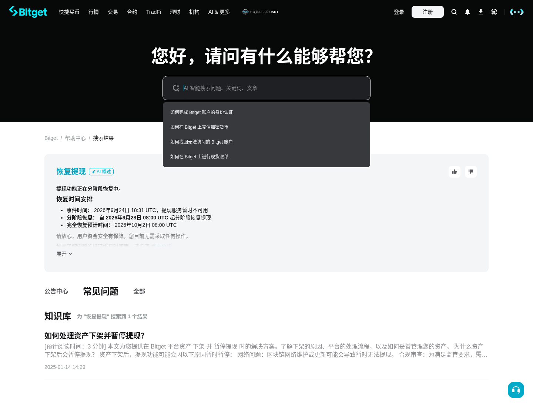533x407 pixels.
Task: Switch to the 全部 tab
Action: [x=139, y=292]
